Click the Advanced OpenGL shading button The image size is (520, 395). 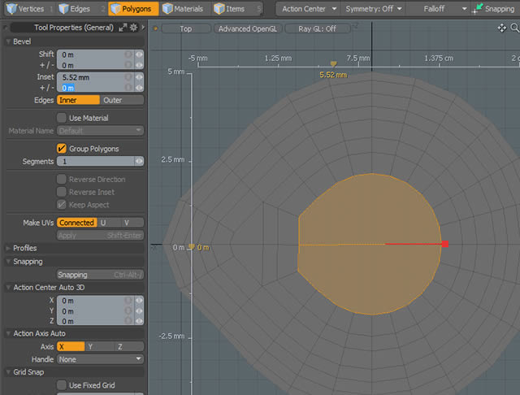pyautogui.click(x=247, y=29)
